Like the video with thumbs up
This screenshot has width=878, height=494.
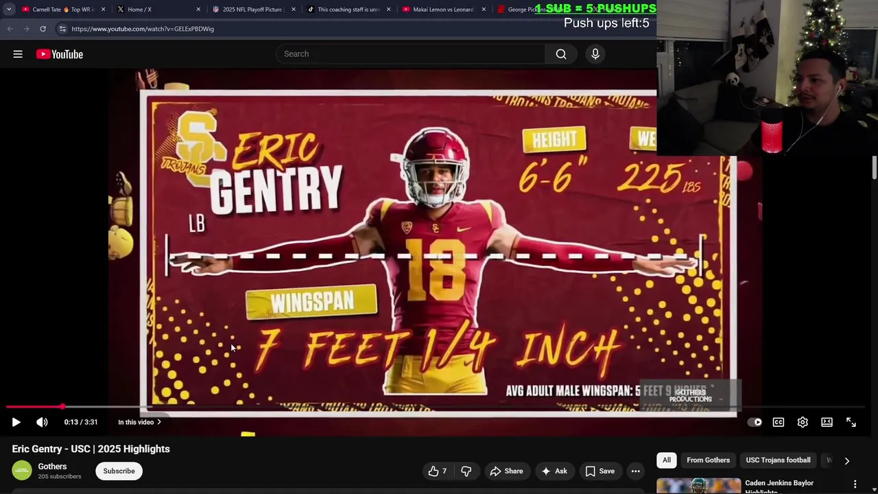coord(438,471)
